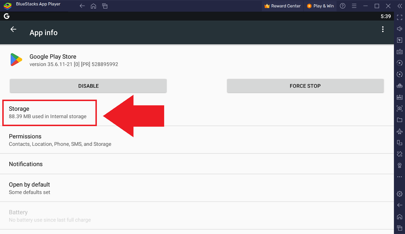Screen dimensions: 405x234
Task: Enter fullscreen mode from the BlueStacks sidebar
Action: [x=399, y=17]
